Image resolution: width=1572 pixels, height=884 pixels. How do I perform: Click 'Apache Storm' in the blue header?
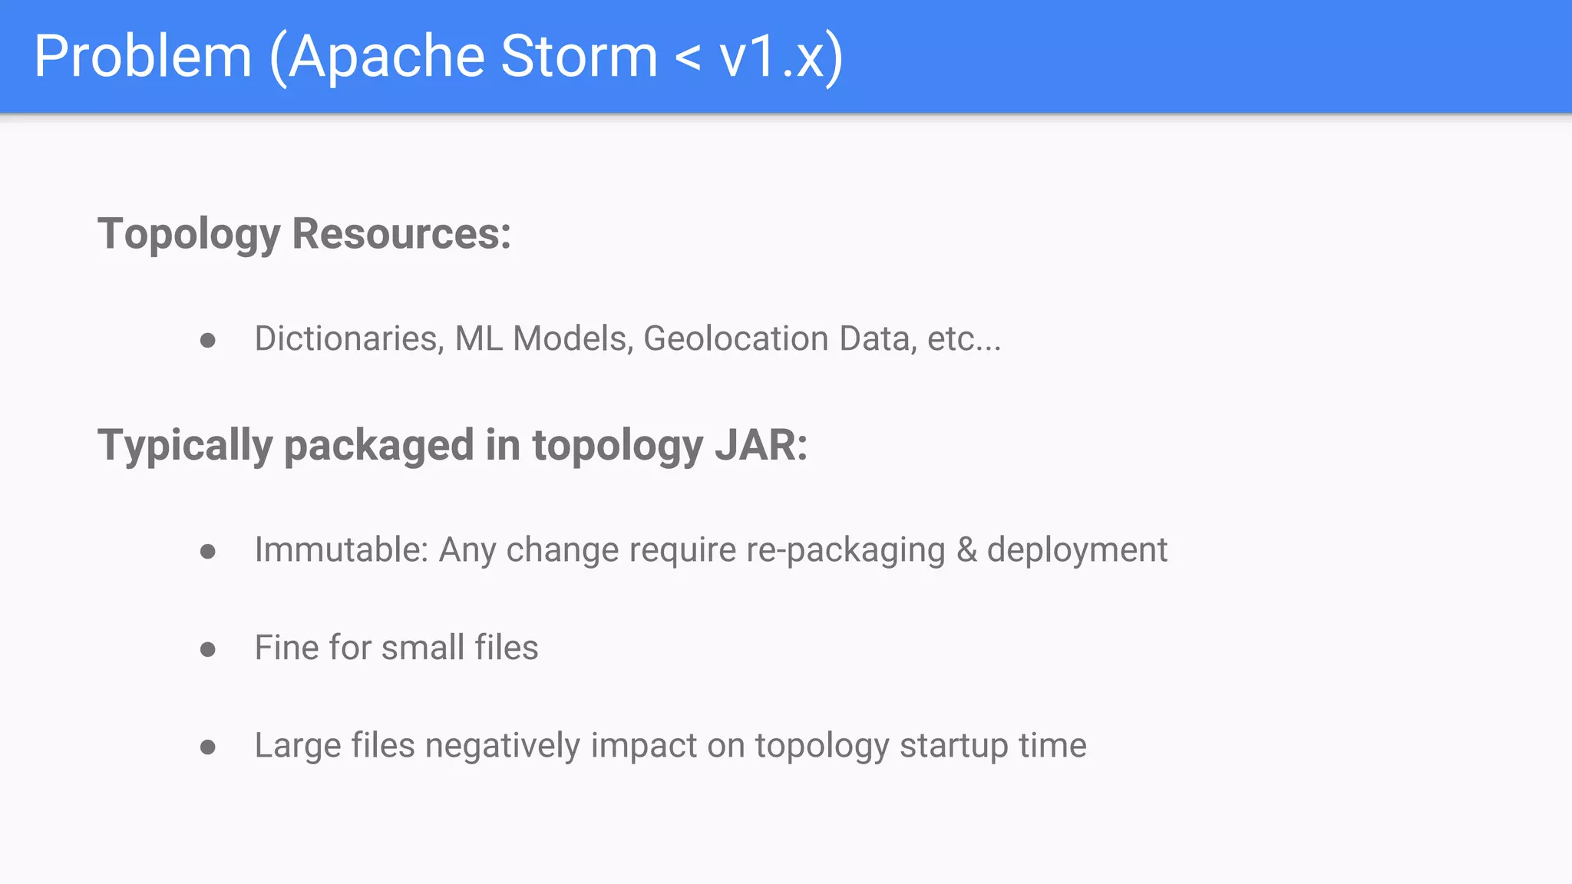click(474, 56)
